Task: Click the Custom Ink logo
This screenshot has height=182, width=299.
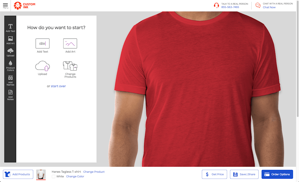Action: 25,6
